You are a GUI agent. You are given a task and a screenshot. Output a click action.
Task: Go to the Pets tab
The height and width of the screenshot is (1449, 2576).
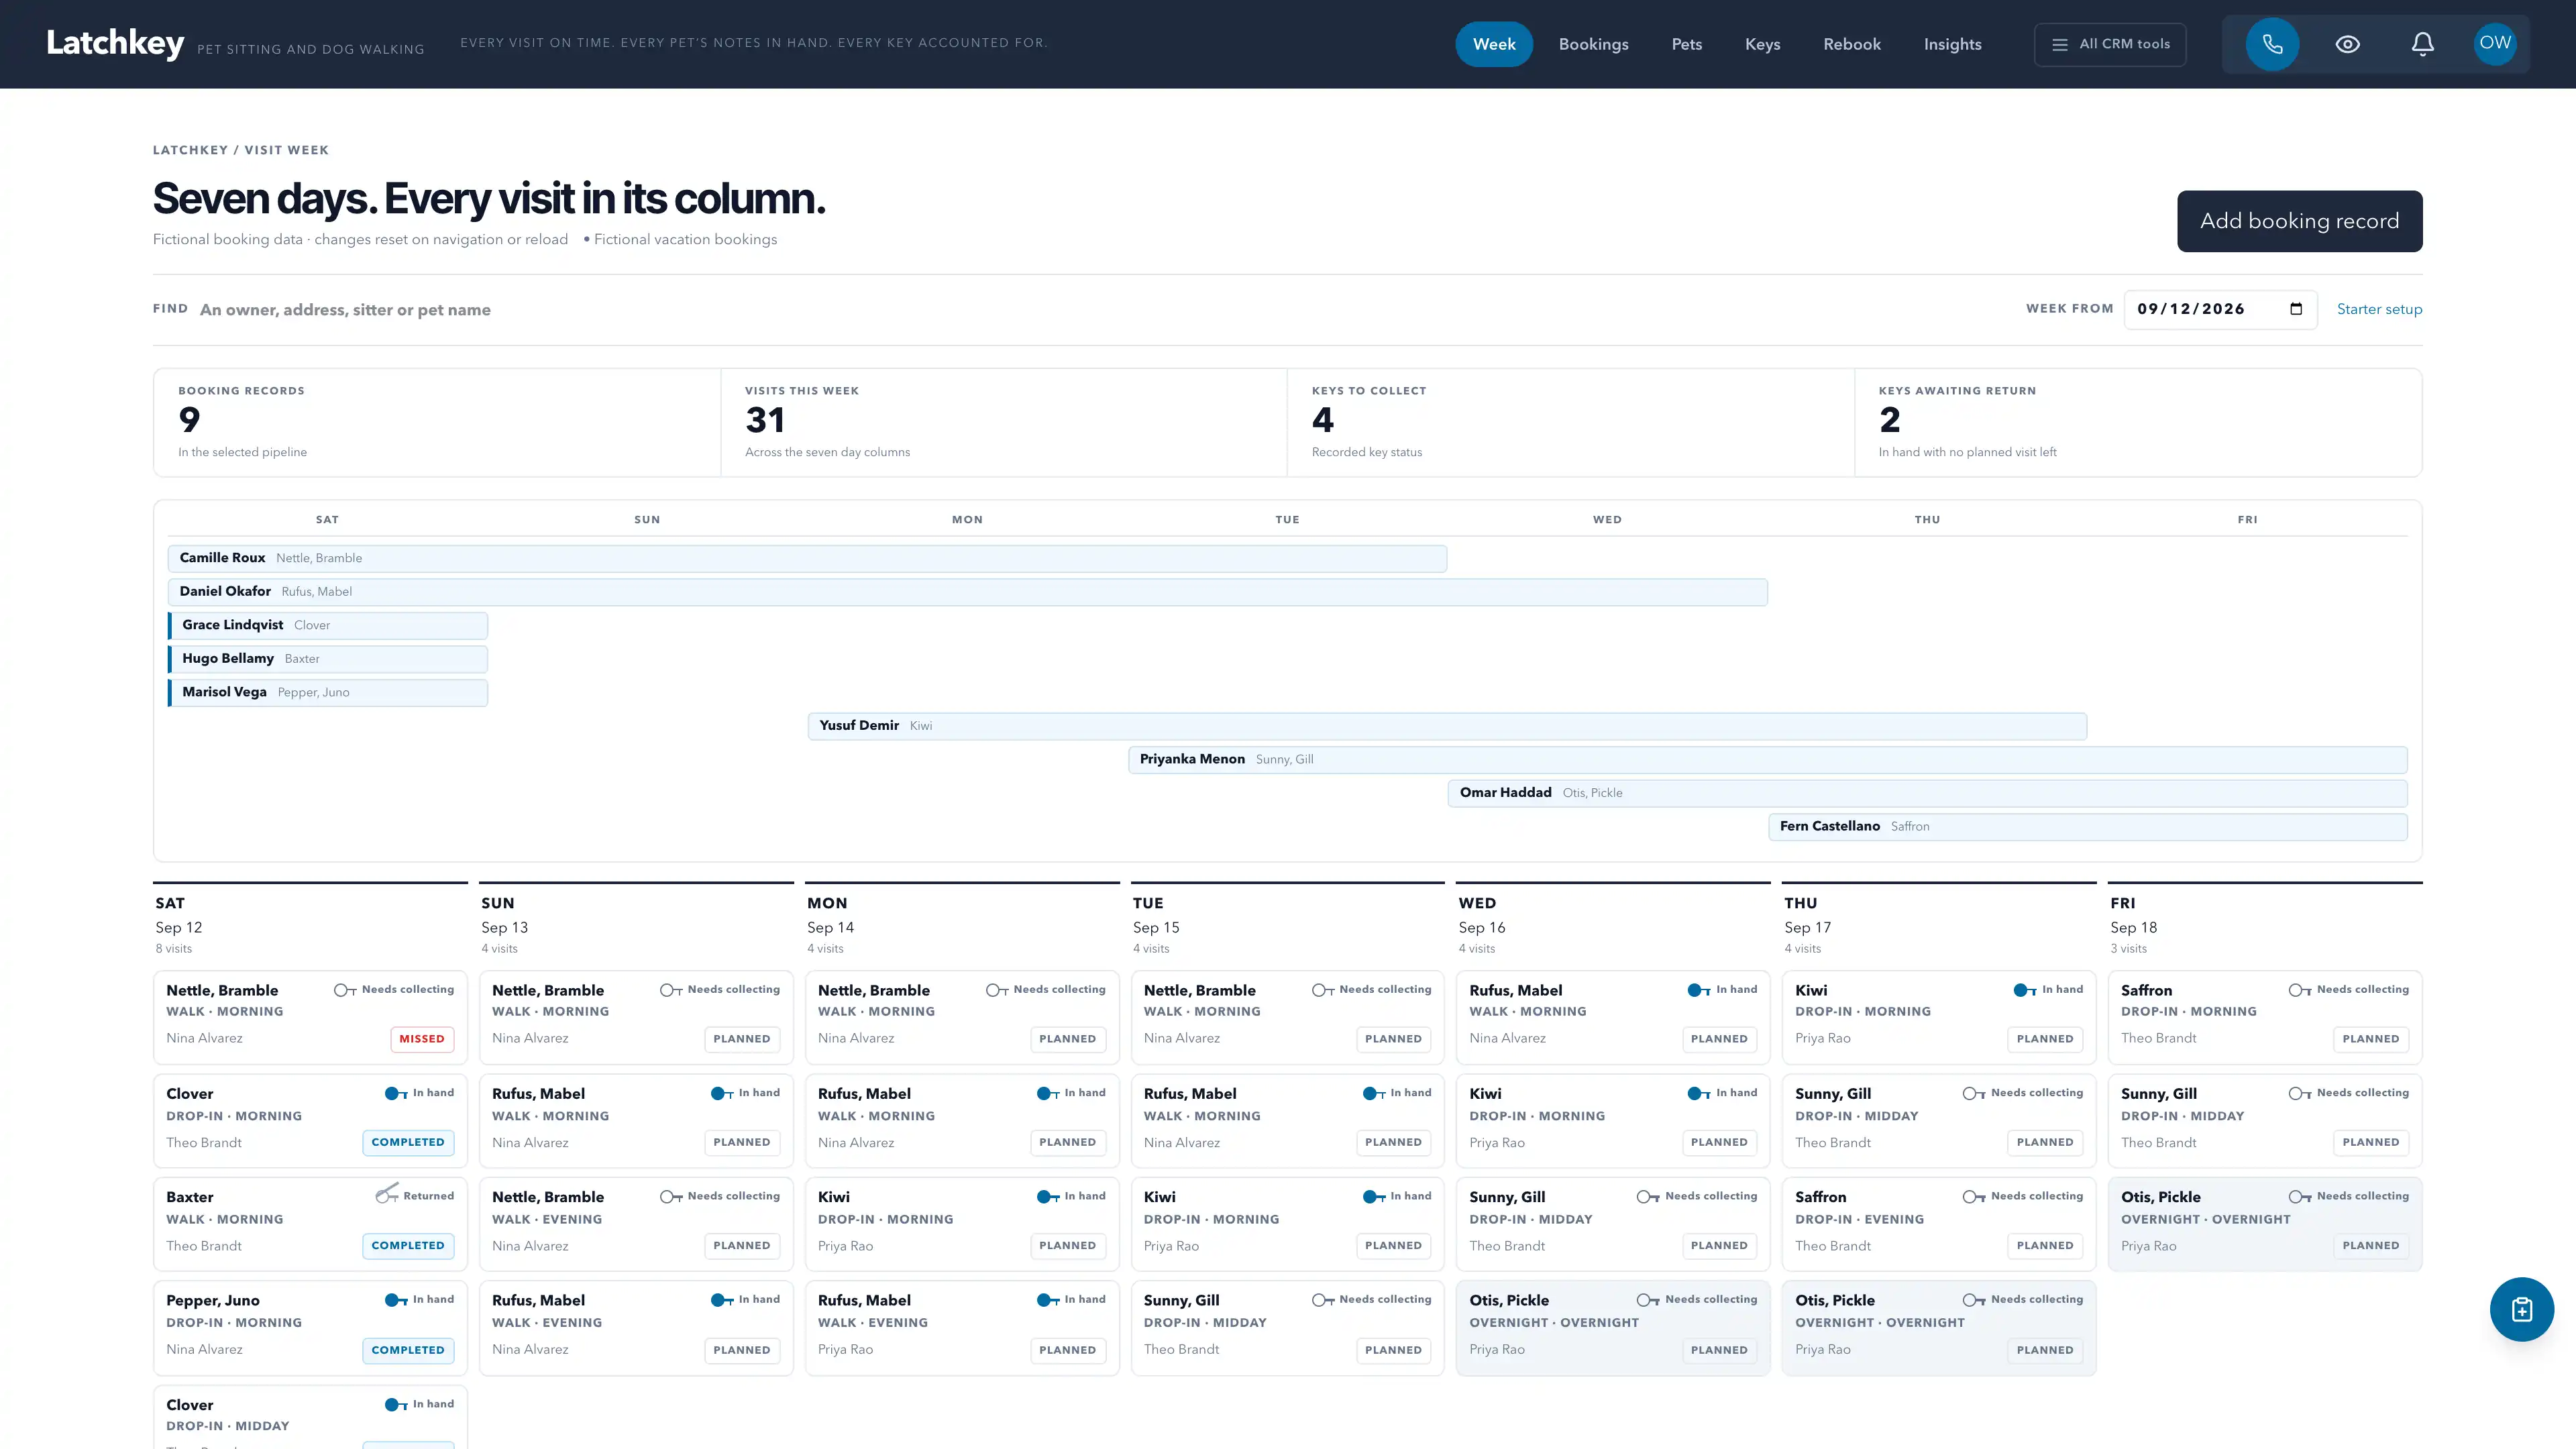pos(1686,44)
